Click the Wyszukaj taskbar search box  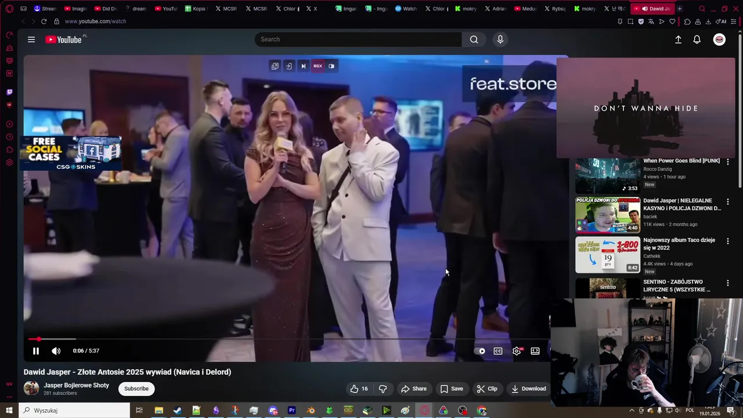pos(74,410)
